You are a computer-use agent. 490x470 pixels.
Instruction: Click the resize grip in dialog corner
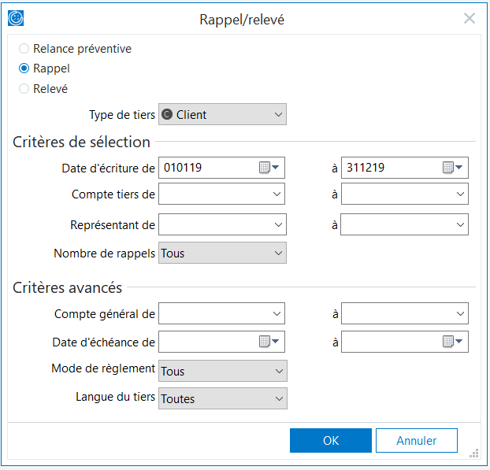click(474, 453)
